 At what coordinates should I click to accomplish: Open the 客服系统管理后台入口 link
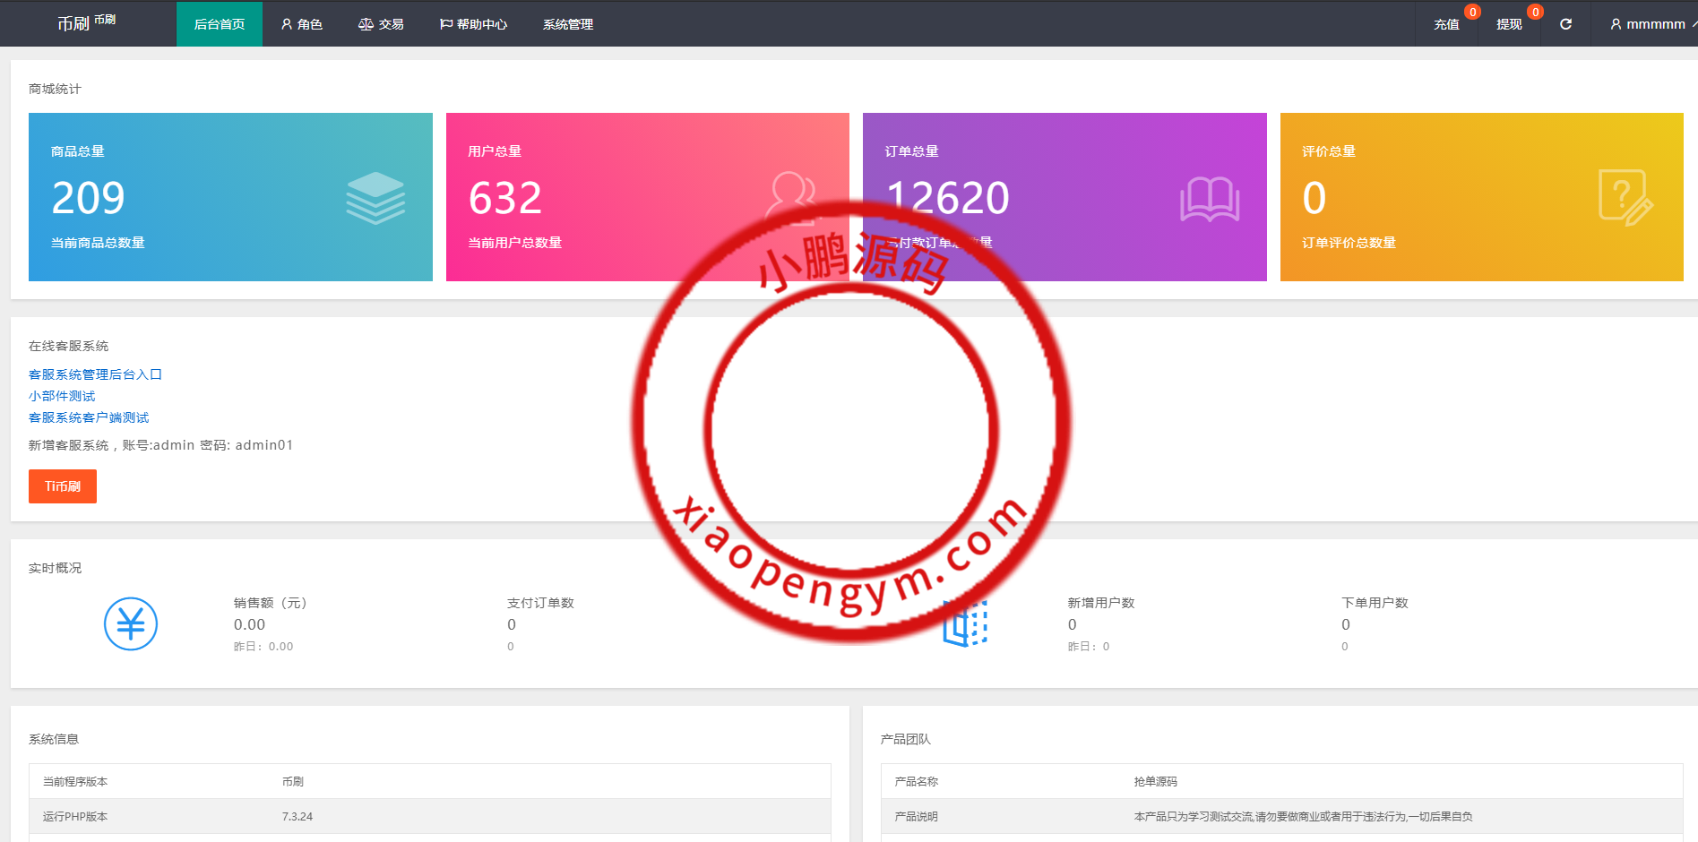coord(95,374)
